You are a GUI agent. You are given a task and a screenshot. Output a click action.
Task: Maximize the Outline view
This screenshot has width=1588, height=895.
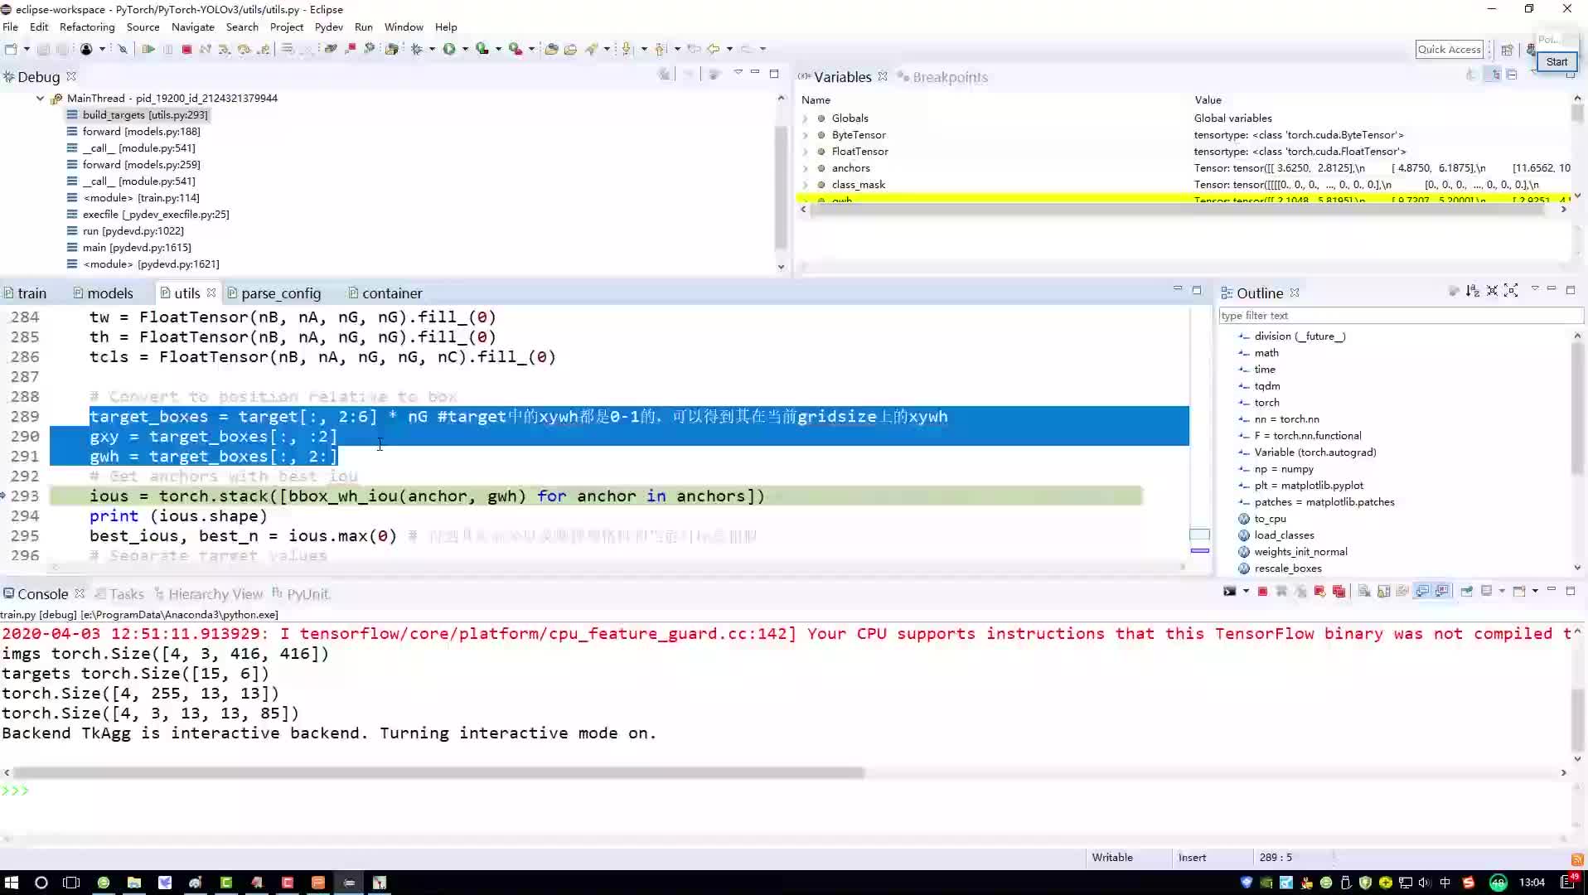[1570, 290]
